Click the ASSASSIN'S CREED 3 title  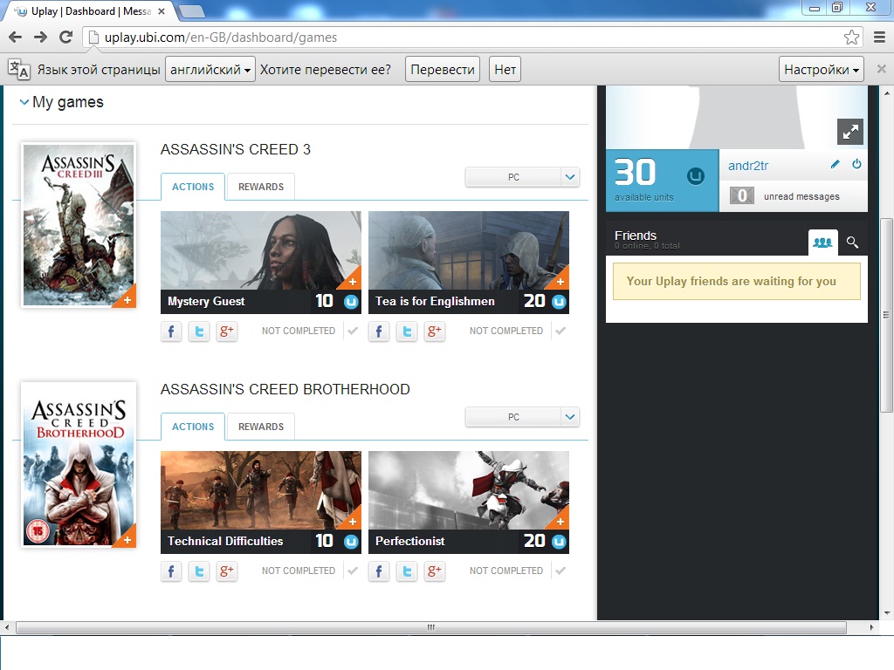pyautogui.click(x=236, y=149)
